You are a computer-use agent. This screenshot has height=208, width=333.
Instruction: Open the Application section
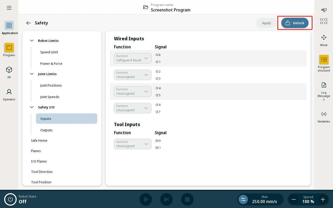[9, 28]
